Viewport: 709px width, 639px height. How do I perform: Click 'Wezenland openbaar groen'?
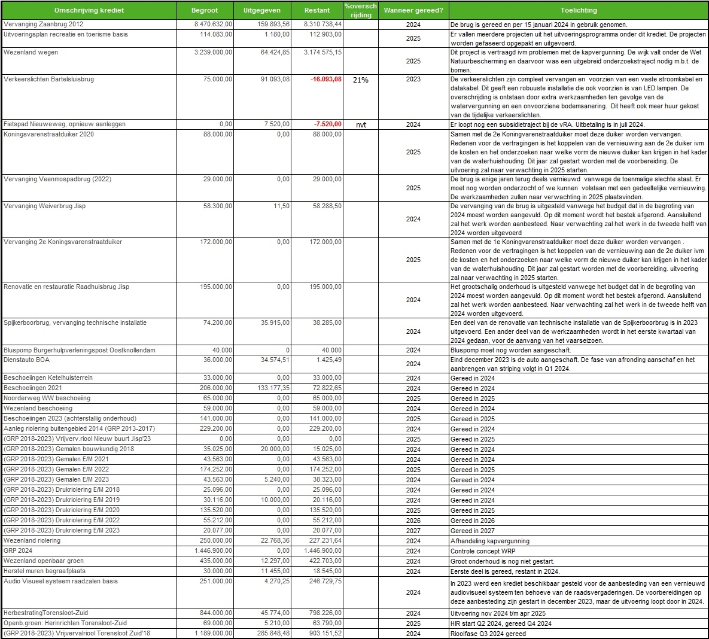click(x=44, y=561)
